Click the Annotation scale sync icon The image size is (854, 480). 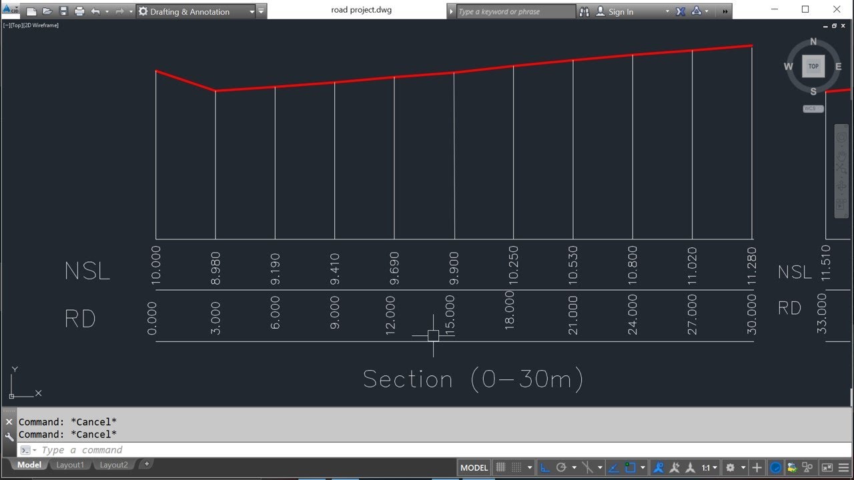[691, 468]
